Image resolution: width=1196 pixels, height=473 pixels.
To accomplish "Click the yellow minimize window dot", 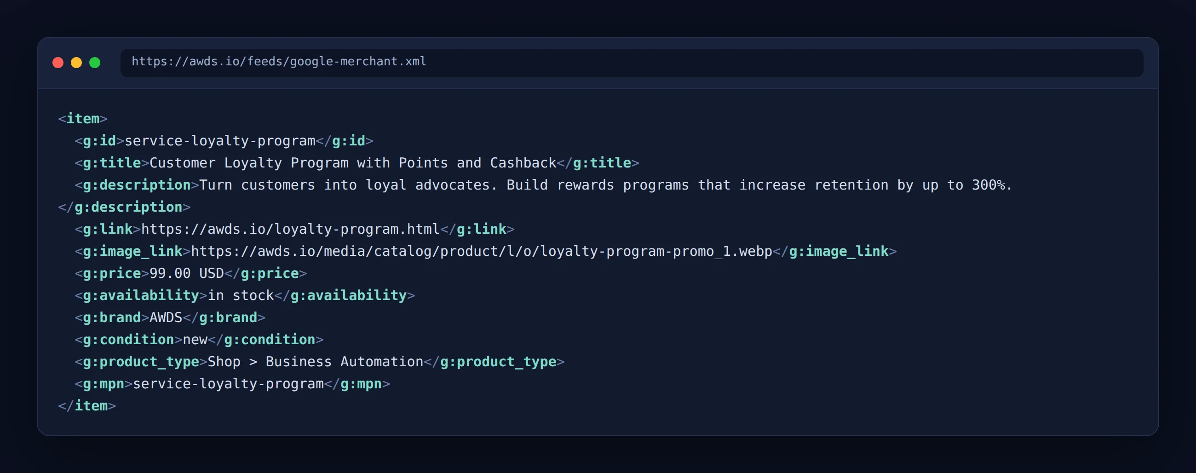I will [76, 63].
